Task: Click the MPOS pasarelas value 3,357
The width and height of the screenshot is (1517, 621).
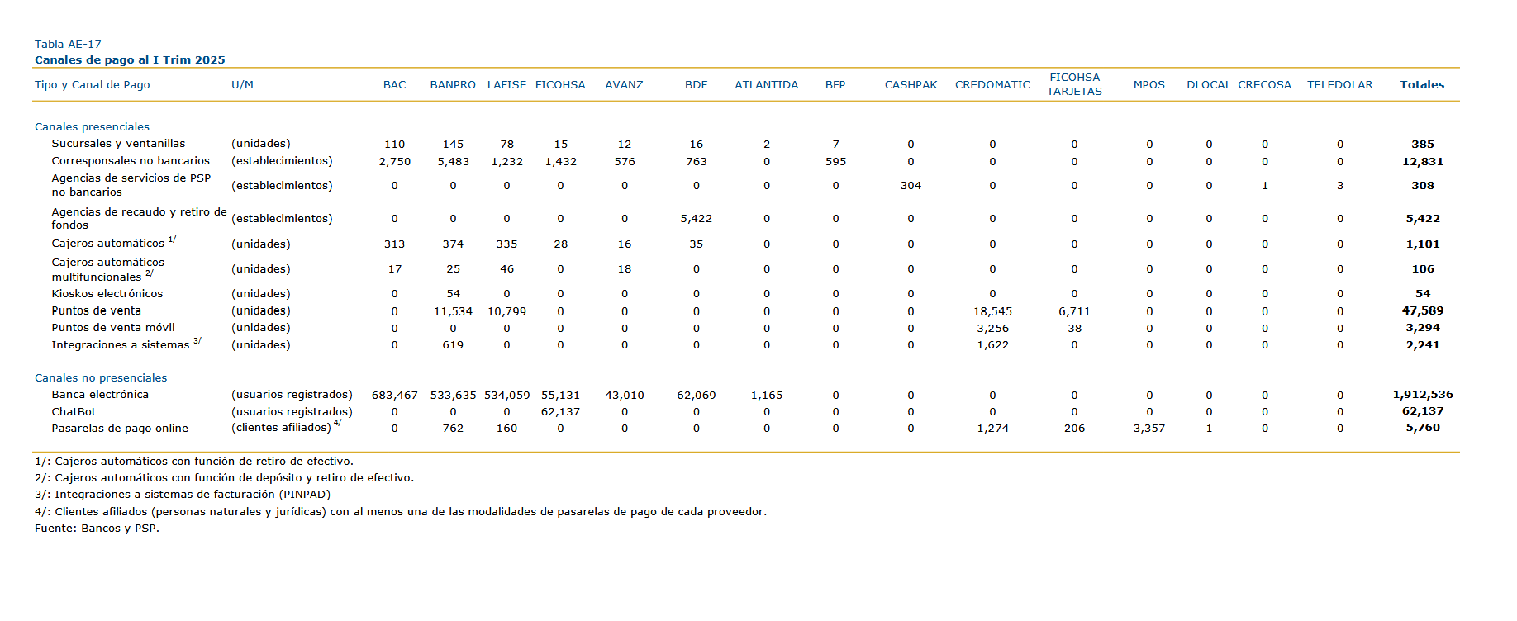Action: click(1149, 429)
